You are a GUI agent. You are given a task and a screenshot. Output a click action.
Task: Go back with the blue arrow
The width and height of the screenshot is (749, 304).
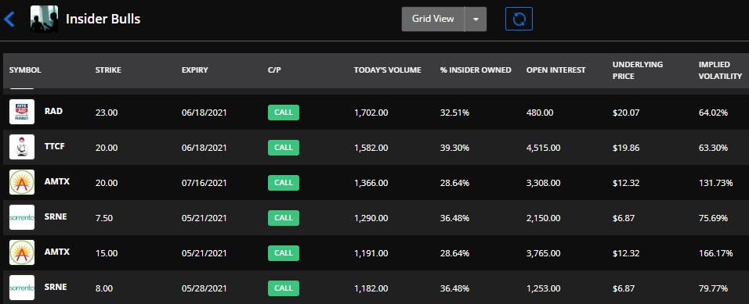point(9,19)
